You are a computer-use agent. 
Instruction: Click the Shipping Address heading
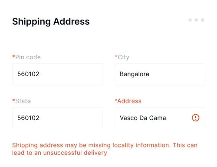51,22
